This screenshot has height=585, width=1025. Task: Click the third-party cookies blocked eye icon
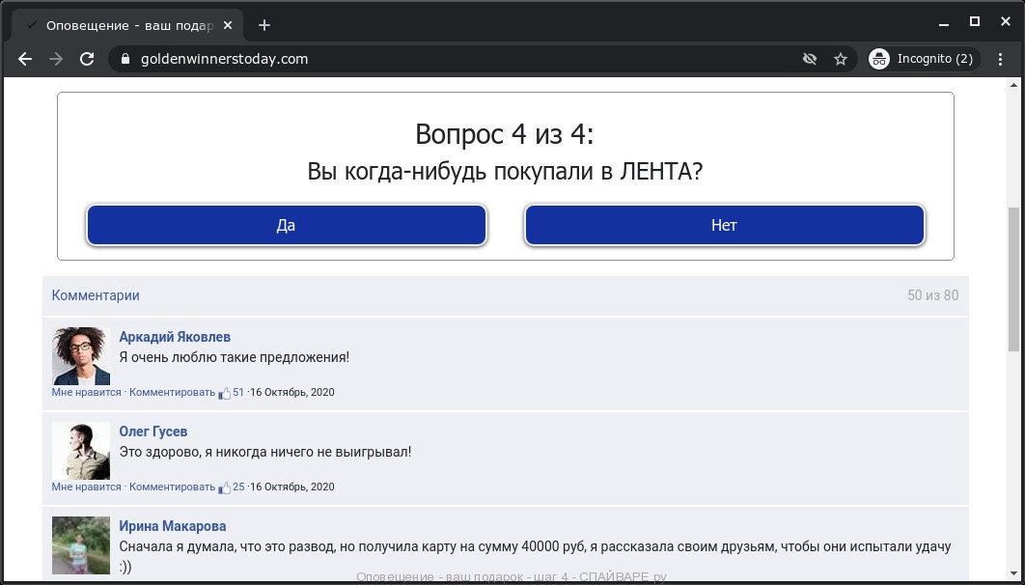coord(809,59)
